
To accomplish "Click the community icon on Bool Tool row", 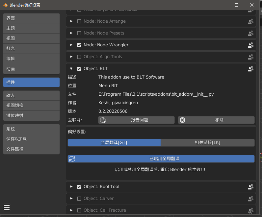I will point(251,187).
